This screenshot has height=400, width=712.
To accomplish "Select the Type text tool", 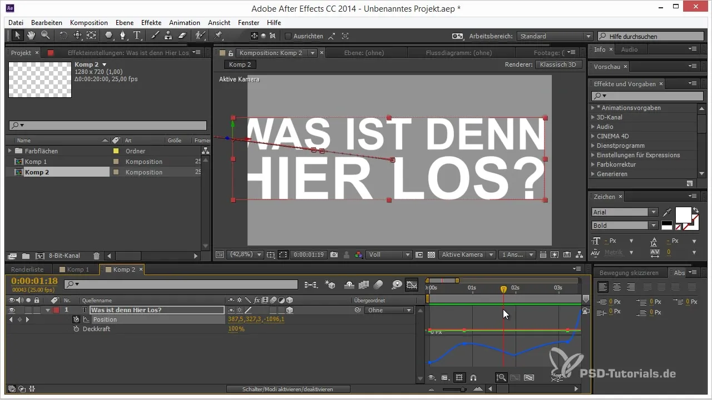I will [x=137, y=36].
